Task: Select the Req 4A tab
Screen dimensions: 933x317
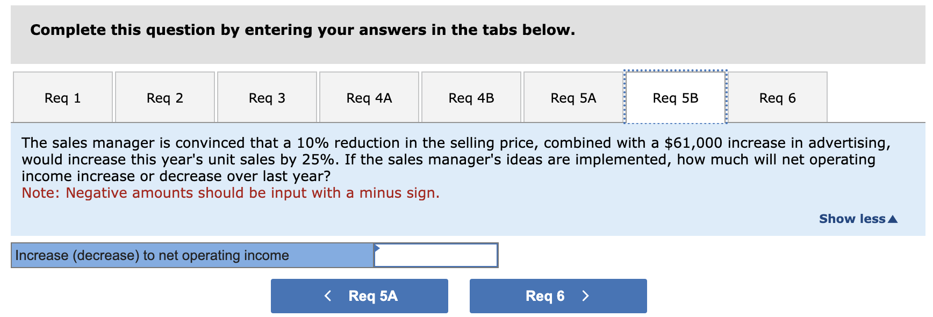Action: tap(369, 97)
